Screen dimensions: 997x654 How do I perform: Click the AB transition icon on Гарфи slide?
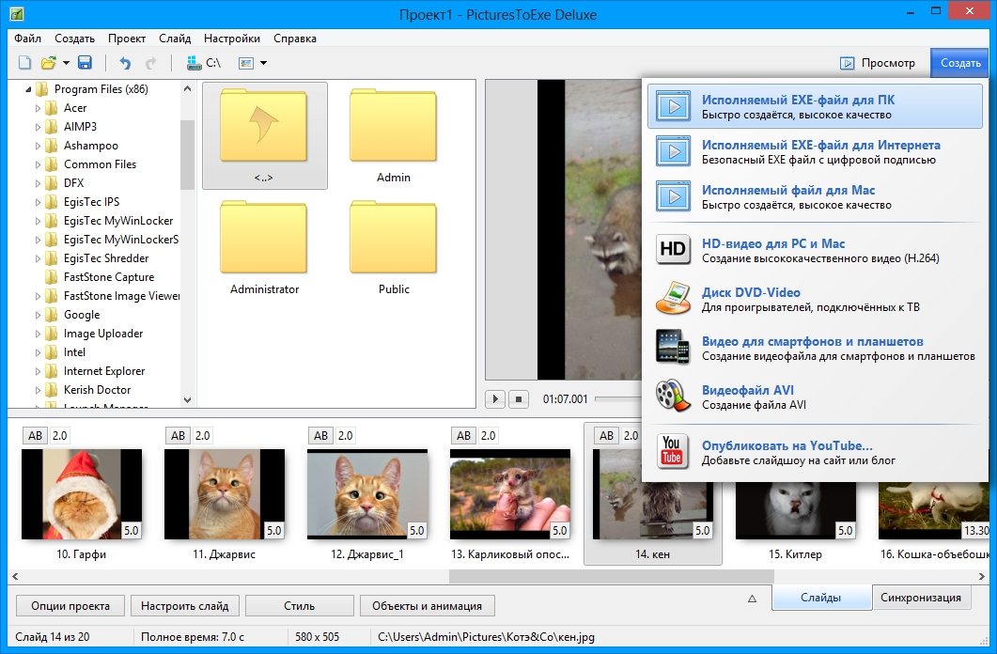pyautogui.click(x=35, y=435)
